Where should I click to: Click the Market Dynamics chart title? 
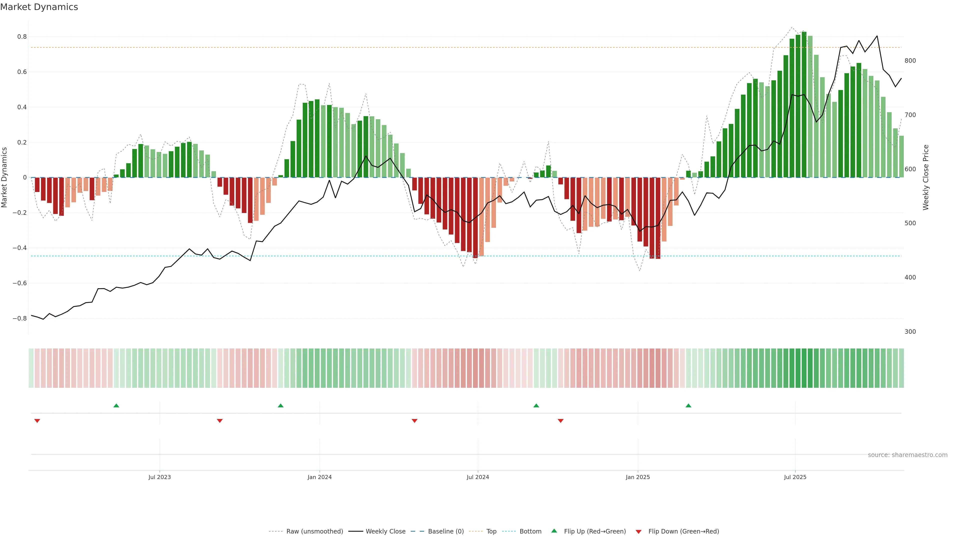point(39,7)
